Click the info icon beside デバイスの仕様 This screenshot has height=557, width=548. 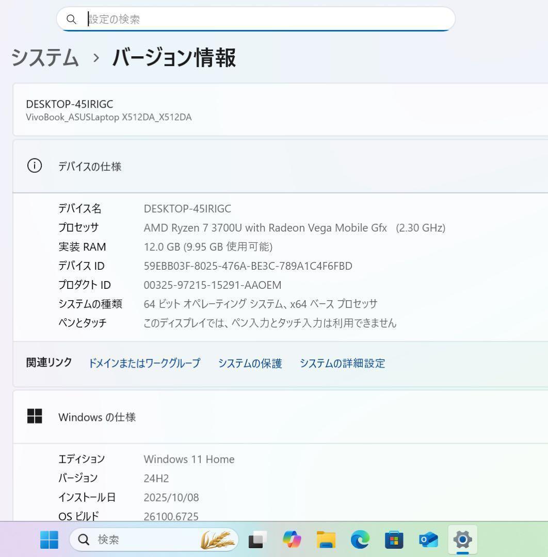pyautogui.click(x=34, y=166)
